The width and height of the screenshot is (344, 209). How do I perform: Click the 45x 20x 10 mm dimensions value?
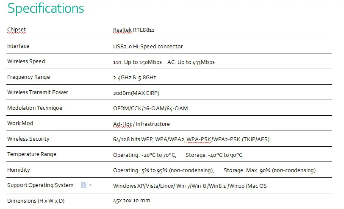coord(131,201)
